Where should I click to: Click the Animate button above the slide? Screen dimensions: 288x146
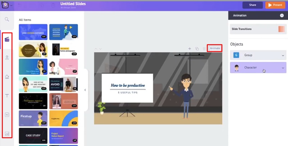pos(215,48)
